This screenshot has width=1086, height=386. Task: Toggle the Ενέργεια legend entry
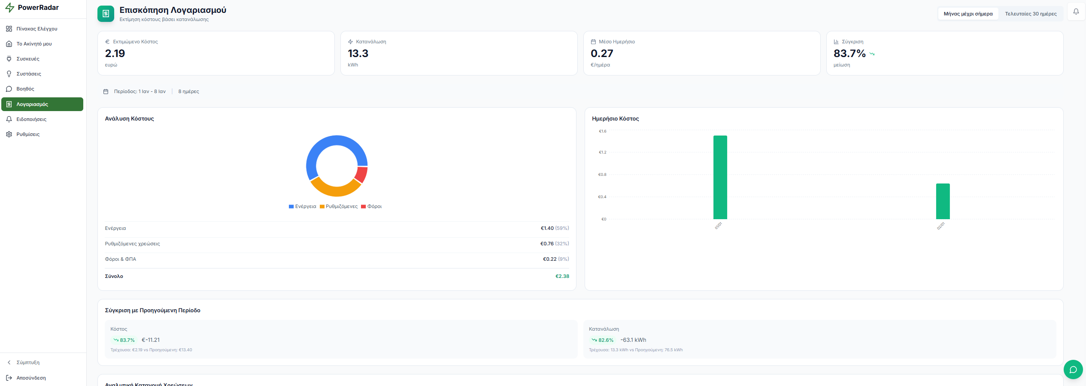[x=302, y=206]
